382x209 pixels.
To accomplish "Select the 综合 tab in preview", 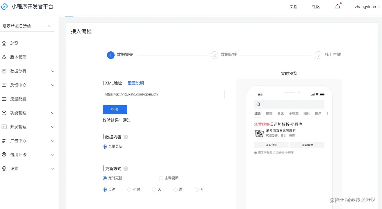I will [x=258, y=113].
